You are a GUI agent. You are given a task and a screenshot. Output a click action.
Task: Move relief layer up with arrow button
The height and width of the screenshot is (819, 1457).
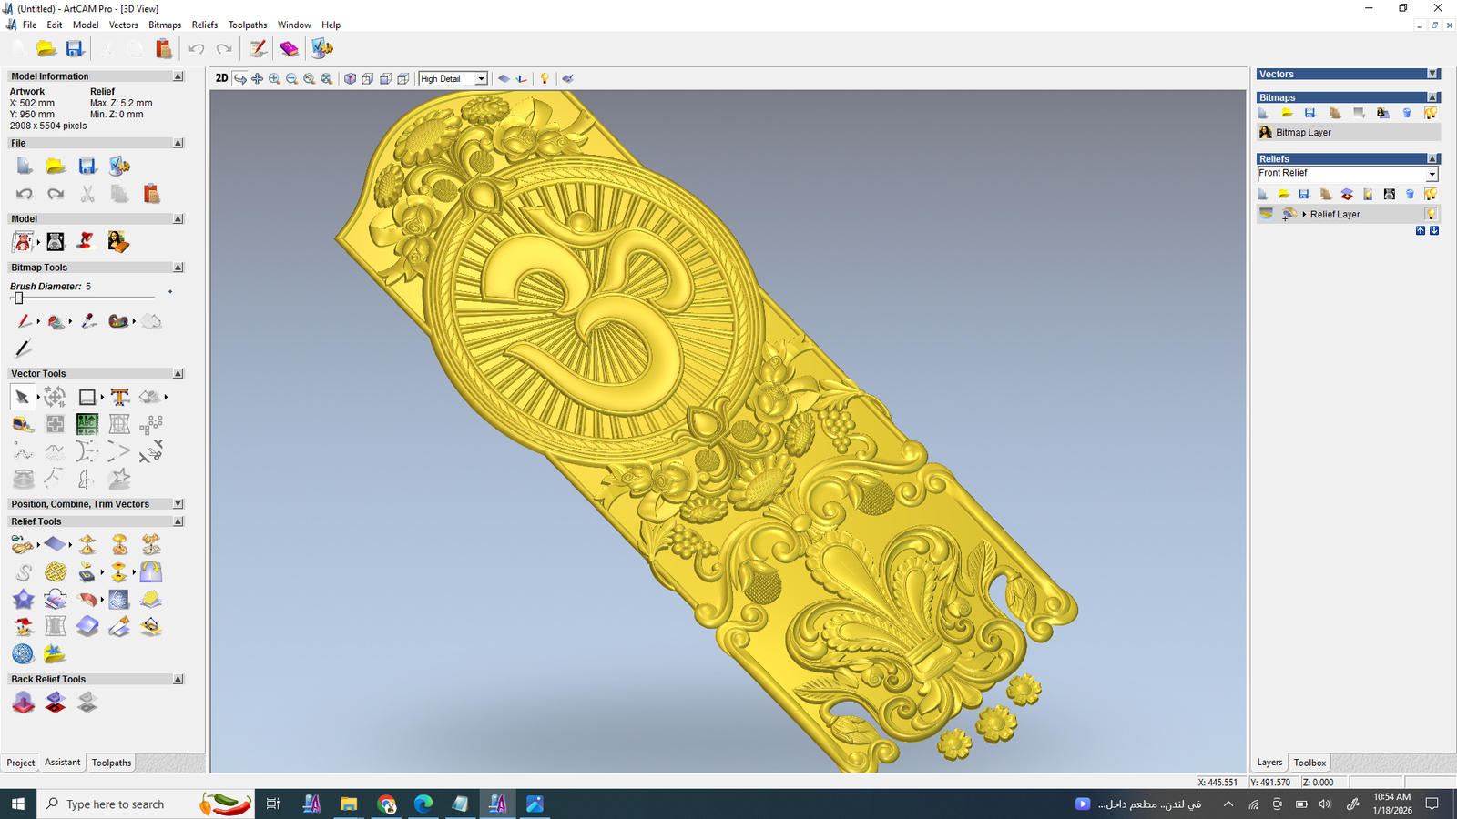[1421, 231]
